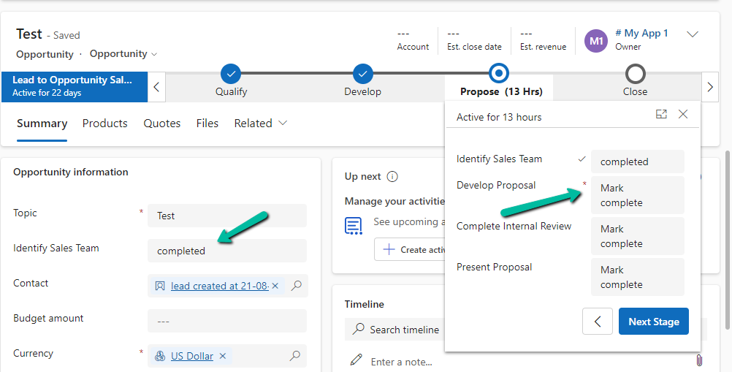Click the Est. revenue header field
Viewport: 732px width, 372px height.
[x=543, y=40]
